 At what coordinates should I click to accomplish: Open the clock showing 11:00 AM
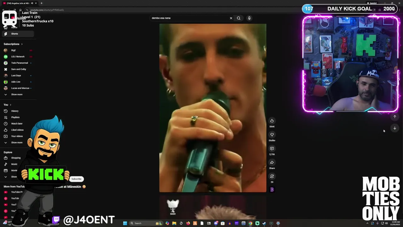click(x=396, y=223)
